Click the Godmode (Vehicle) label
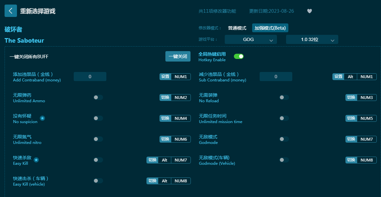Image resolution: width=381 pixels, height=197 pixels. click(x=217, y=163)
